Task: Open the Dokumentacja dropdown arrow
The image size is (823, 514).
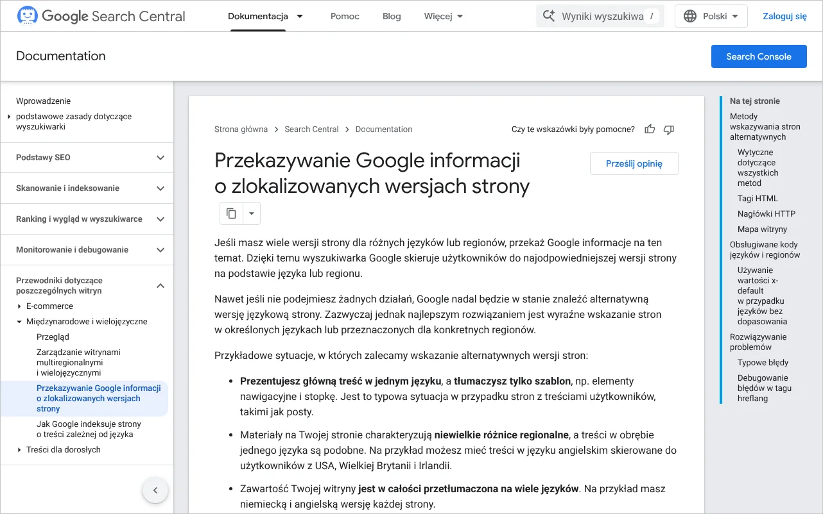Action: [x=300, y=16]
